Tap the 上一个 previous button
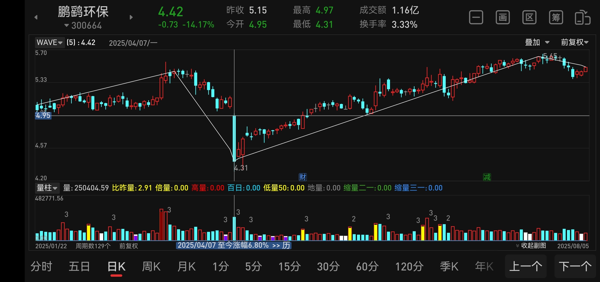 coord(526,266)
